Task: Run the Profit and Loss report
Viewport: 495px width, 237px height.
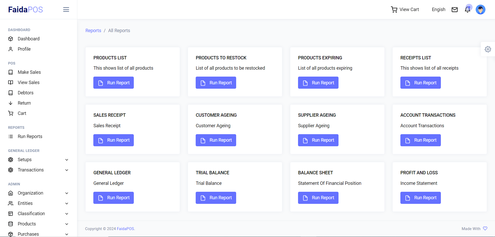Action: pos(420,198)
